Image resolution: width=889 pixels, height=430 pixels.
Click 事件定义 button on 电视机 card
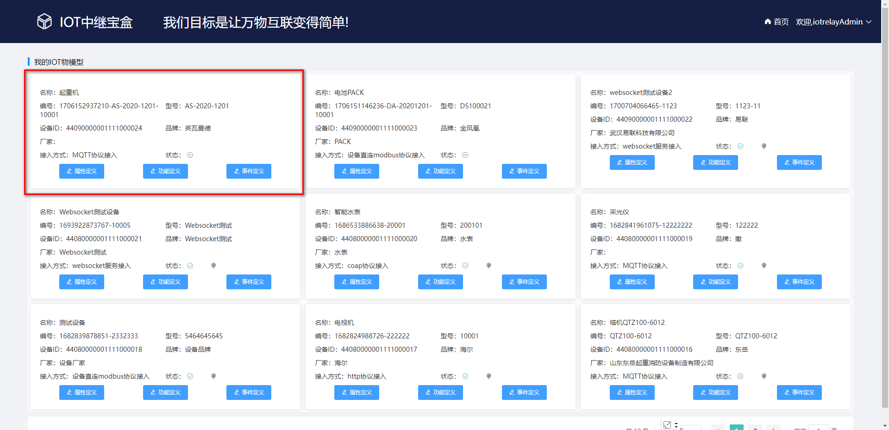coord(524,392)
